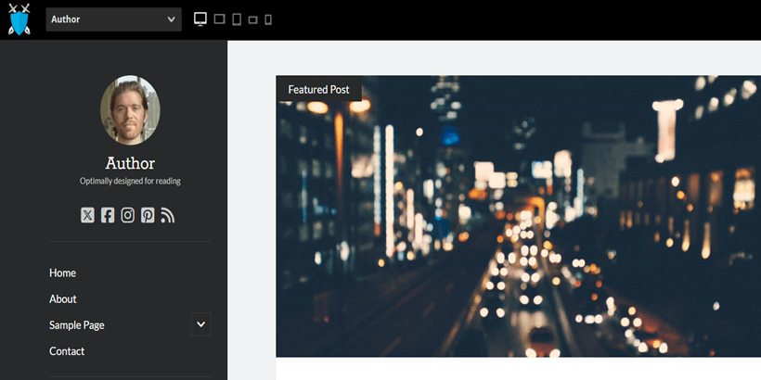This screenshot has height=380, width=761.
Task: Open the Author theme dropdown
Action: (x=113, y=19)
